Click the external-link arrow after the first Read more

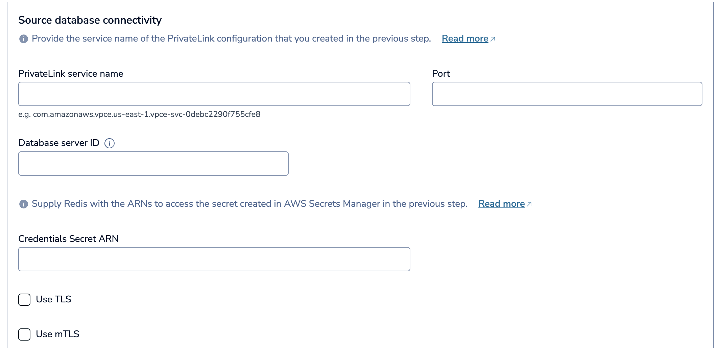pyautogui.click(x=493, y=39)
